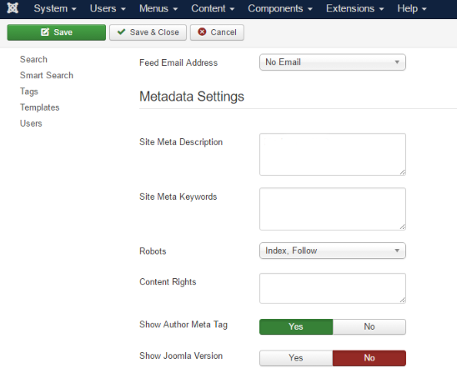The height and width of the screenshot is (373, 457).
Task: Expand the Help menu
Action: point(412,8)
